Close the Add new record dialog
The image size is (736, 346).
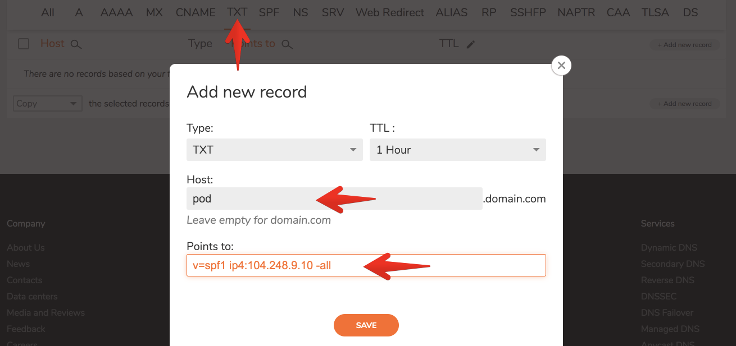(x=561, y=65)
